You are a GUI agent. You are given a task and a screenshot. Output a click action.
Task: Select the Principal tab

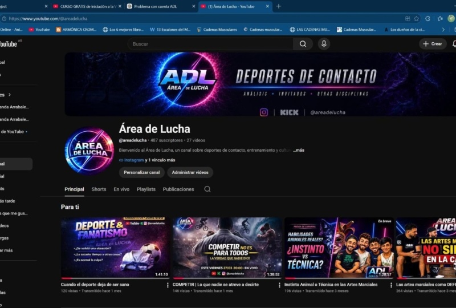(x=74, y=189)
